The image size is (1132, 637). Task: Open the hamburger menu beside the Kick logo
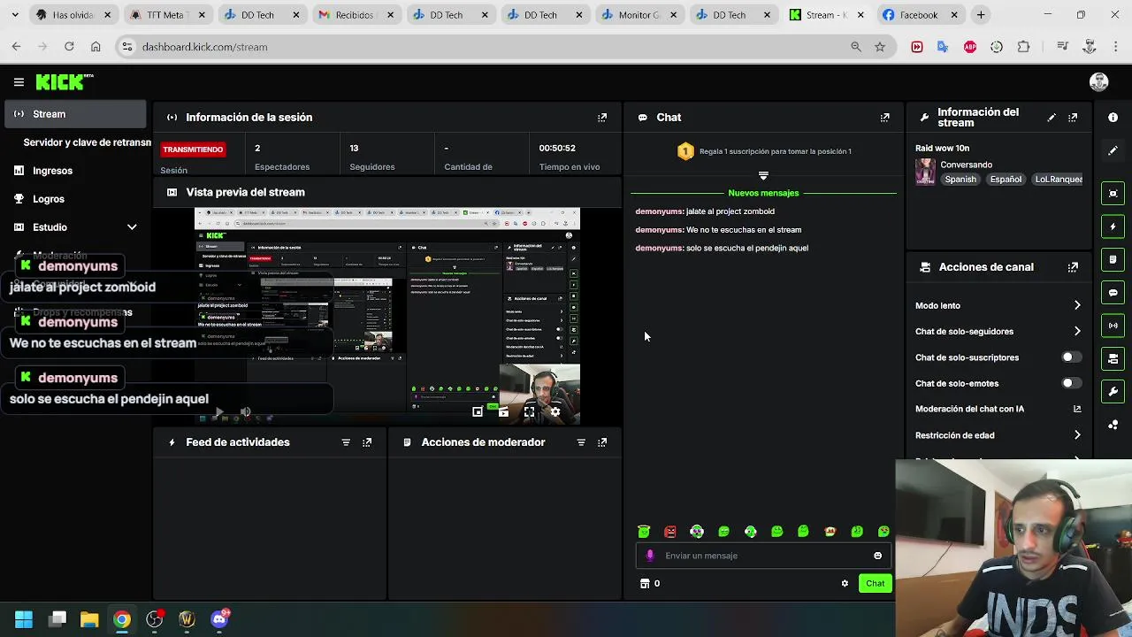click(x=19, y=82)
